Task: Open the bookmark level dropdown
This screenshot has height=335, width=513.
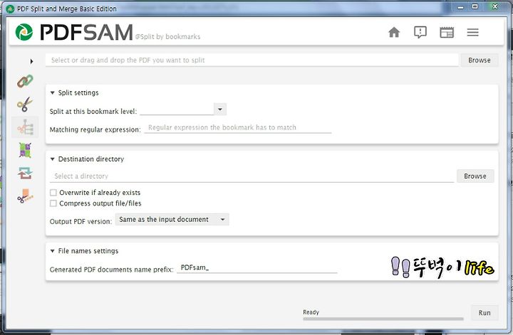Action: coord(220,110)
